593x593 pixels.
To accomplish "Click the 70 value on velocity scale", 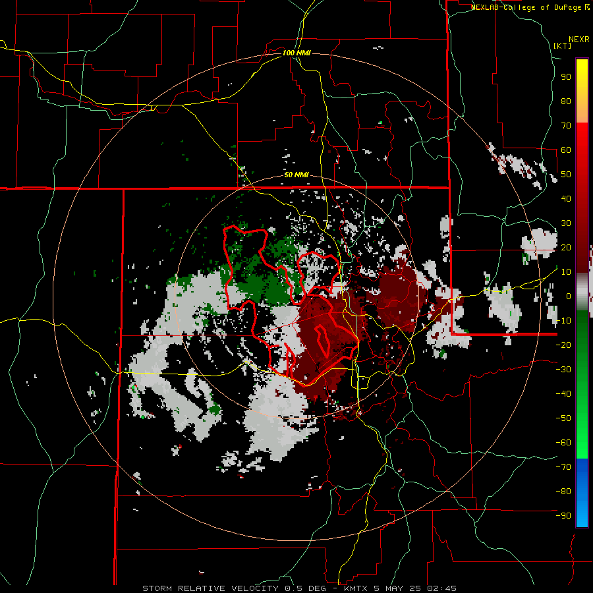I will [566, 126].
